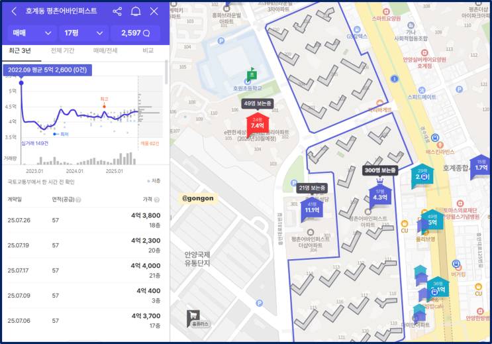Click the 호원초등학교 green flag icon
Viewport: 492px width, 344px height.
pyautogui.click(x=252, y=74)
